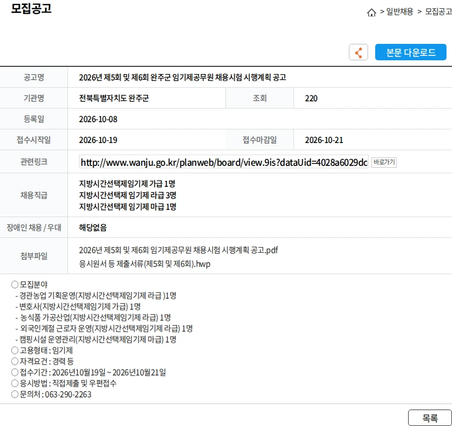Viewport: 452px width, 426px height.
Task: Click 기관명 label cell
Action: click(33, 98)
